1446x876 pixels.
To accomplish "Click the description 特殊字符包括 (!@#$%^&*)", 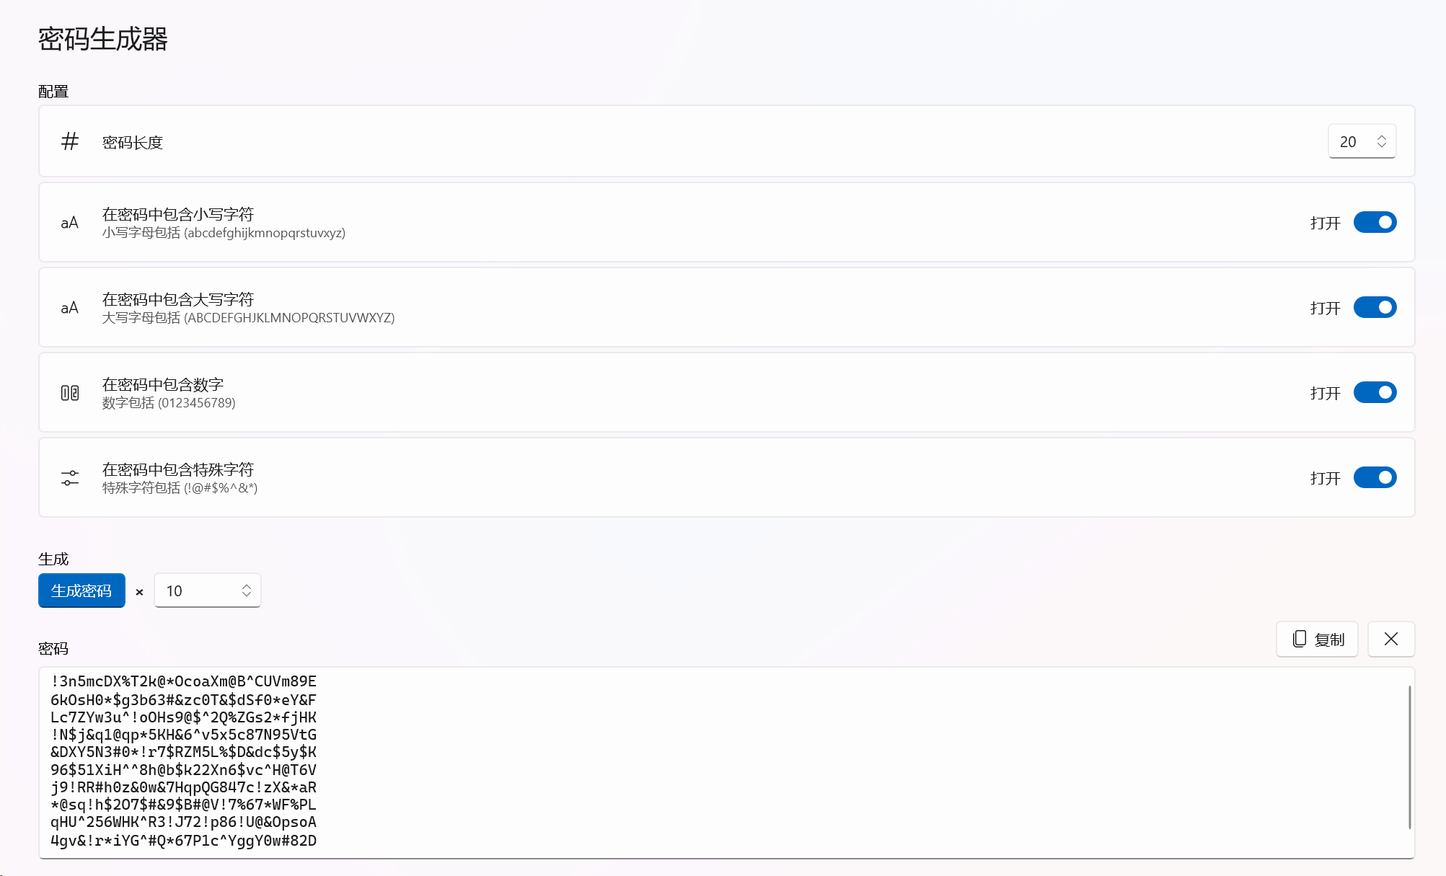I will (180, 488).
